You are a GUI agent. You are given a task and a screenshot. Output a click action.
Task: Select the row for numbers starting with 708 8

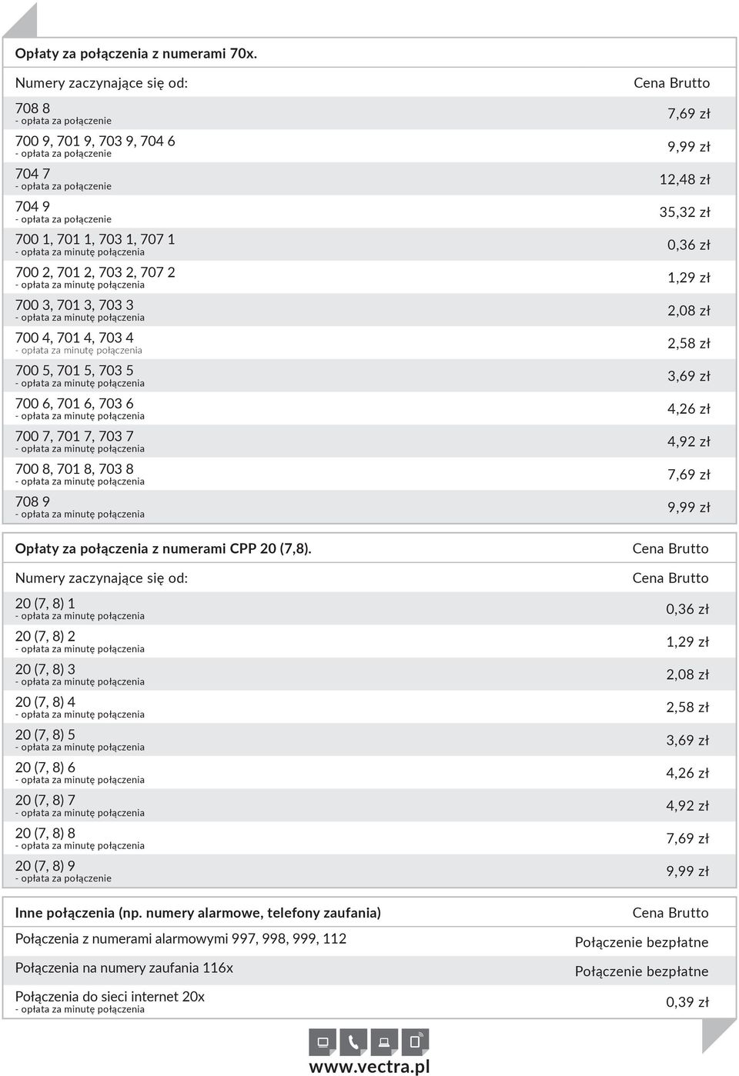pos(369,113)
